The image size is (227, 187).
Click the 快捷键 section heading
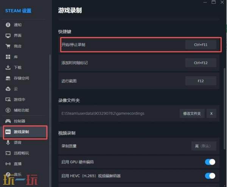(x=65, y=32)
